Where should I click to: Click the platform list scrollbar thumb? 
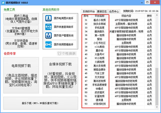[x=157, y=86]
